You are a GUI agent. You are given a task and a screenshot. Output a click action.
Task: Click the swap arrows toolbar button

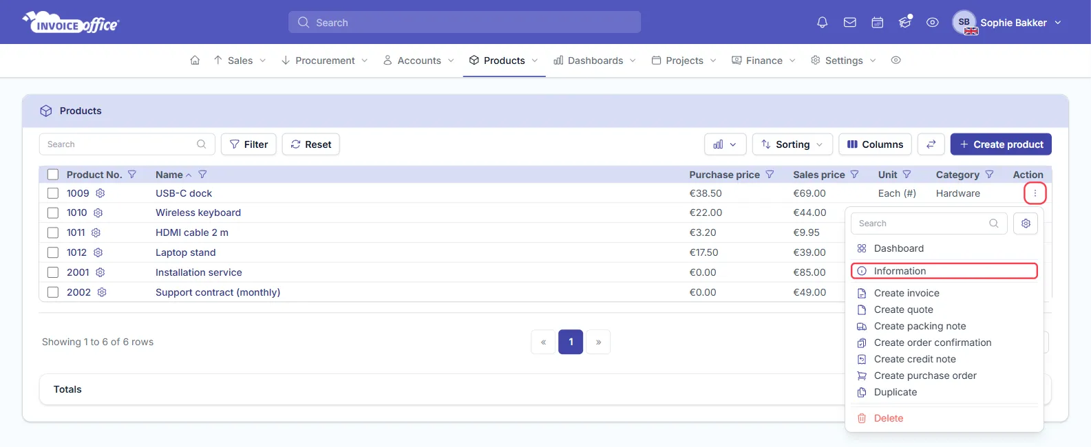click(x=931, y=144)
